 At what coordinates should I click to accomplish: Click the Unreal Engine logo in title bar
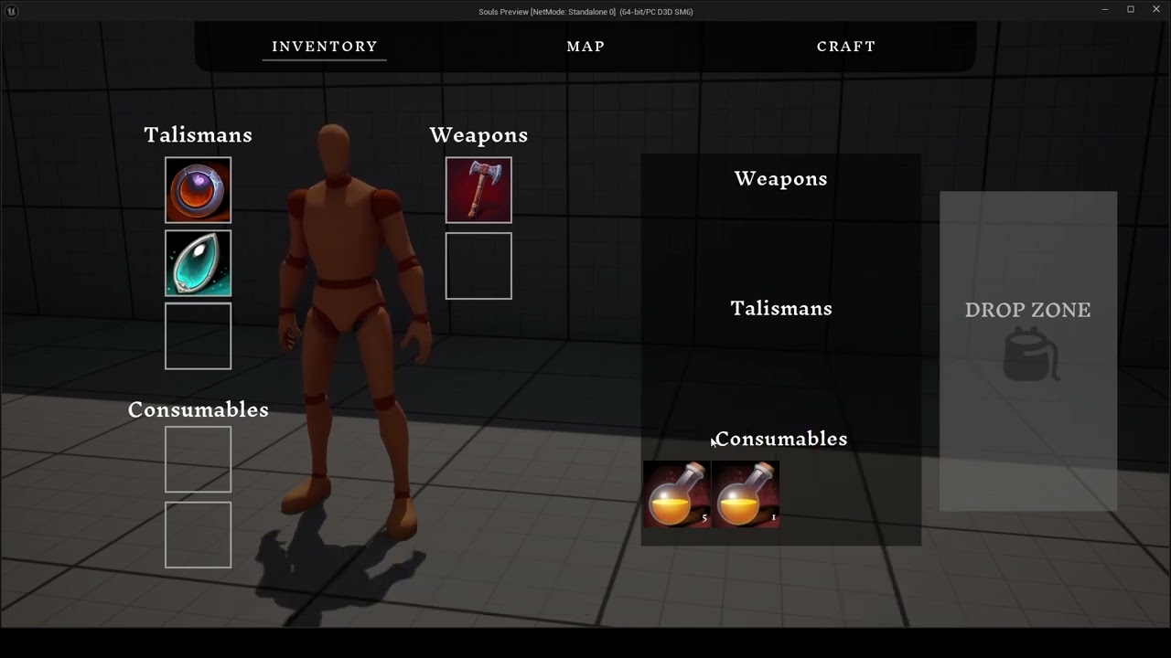tap(10, 11)
